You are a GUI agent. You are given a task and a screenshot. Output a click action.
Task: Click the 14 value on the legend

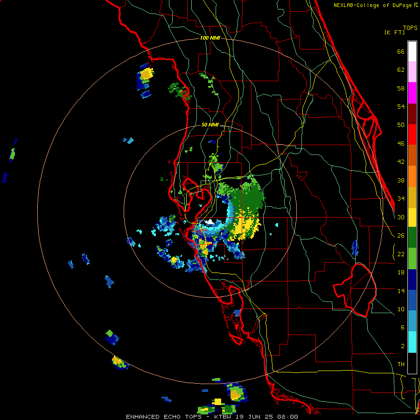pos(401,291)
